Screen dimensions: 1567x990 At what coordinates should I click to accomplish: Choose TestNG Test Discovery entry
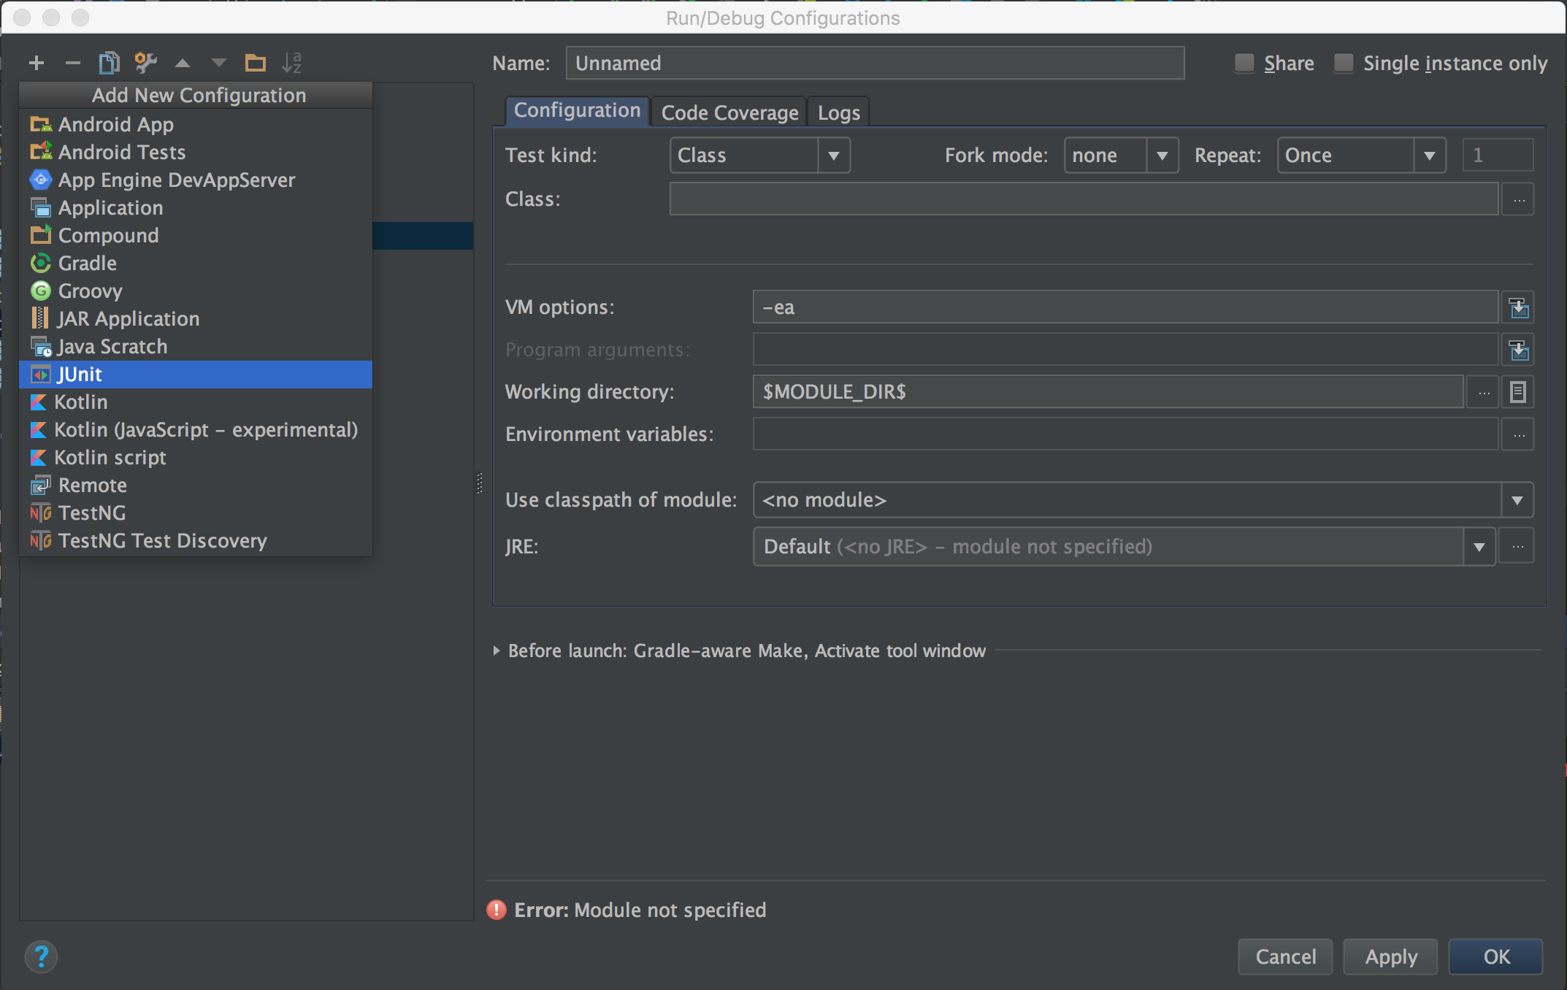[196, 540]
